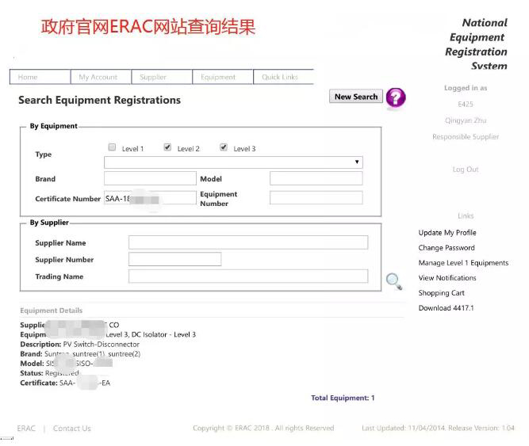Click the 'E425' user code text
Image resolution: width=529 pixels, height=446 pixels.
(466, 105)
